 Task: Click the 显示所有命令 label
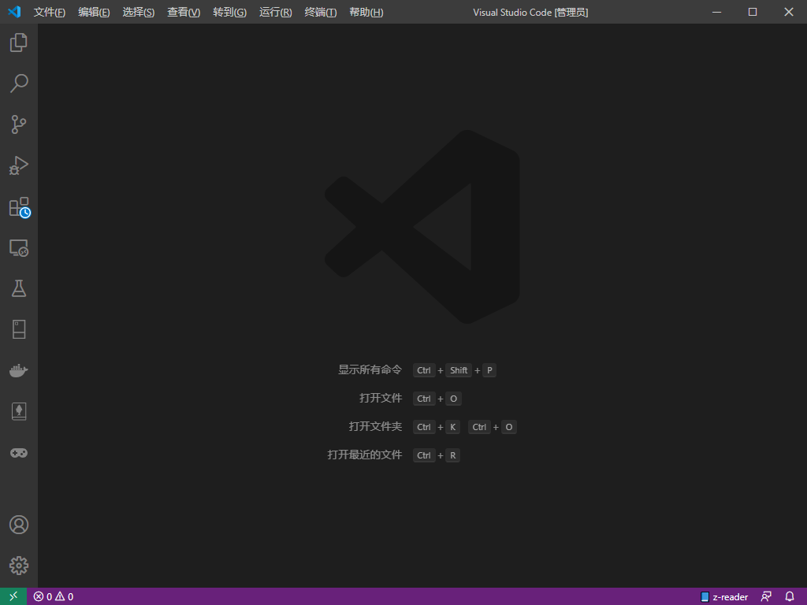370,370
